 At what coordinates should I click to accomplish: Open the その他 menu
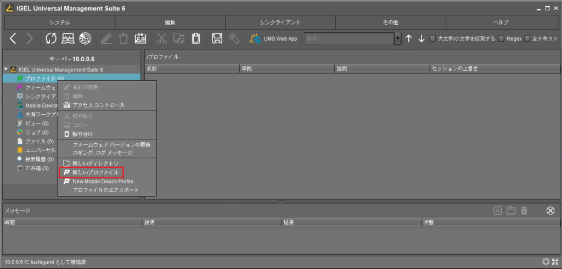tap(391, 23)
